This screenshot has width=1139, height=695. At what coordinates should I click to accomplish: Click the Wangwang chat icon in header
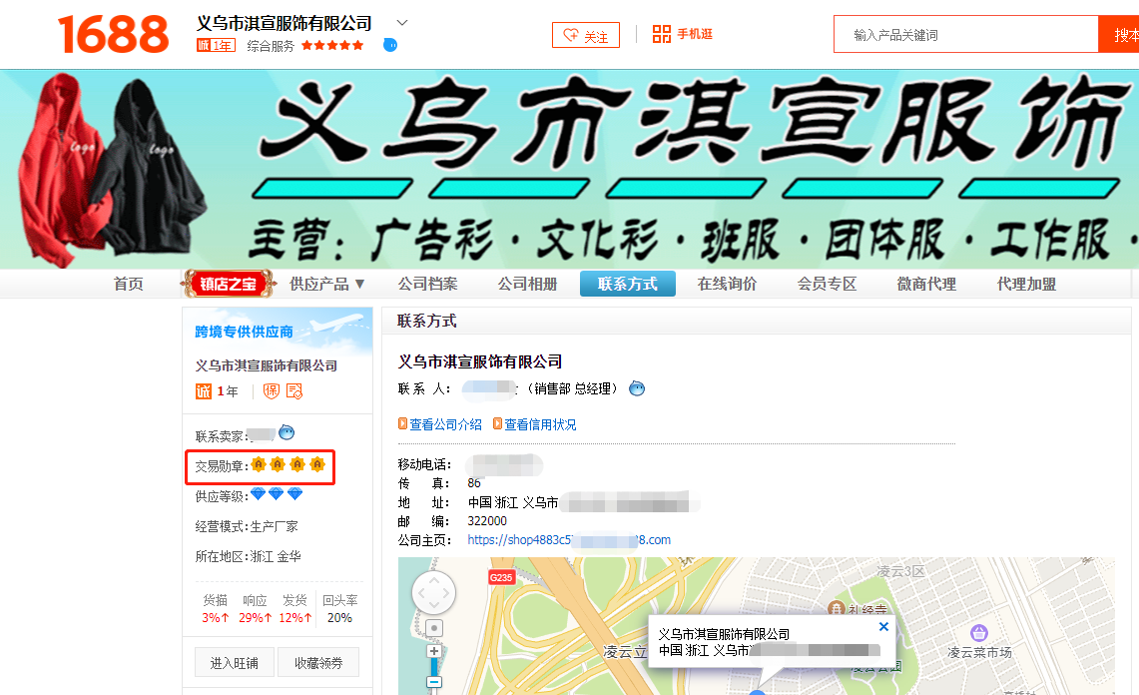[x=390, y=45]
